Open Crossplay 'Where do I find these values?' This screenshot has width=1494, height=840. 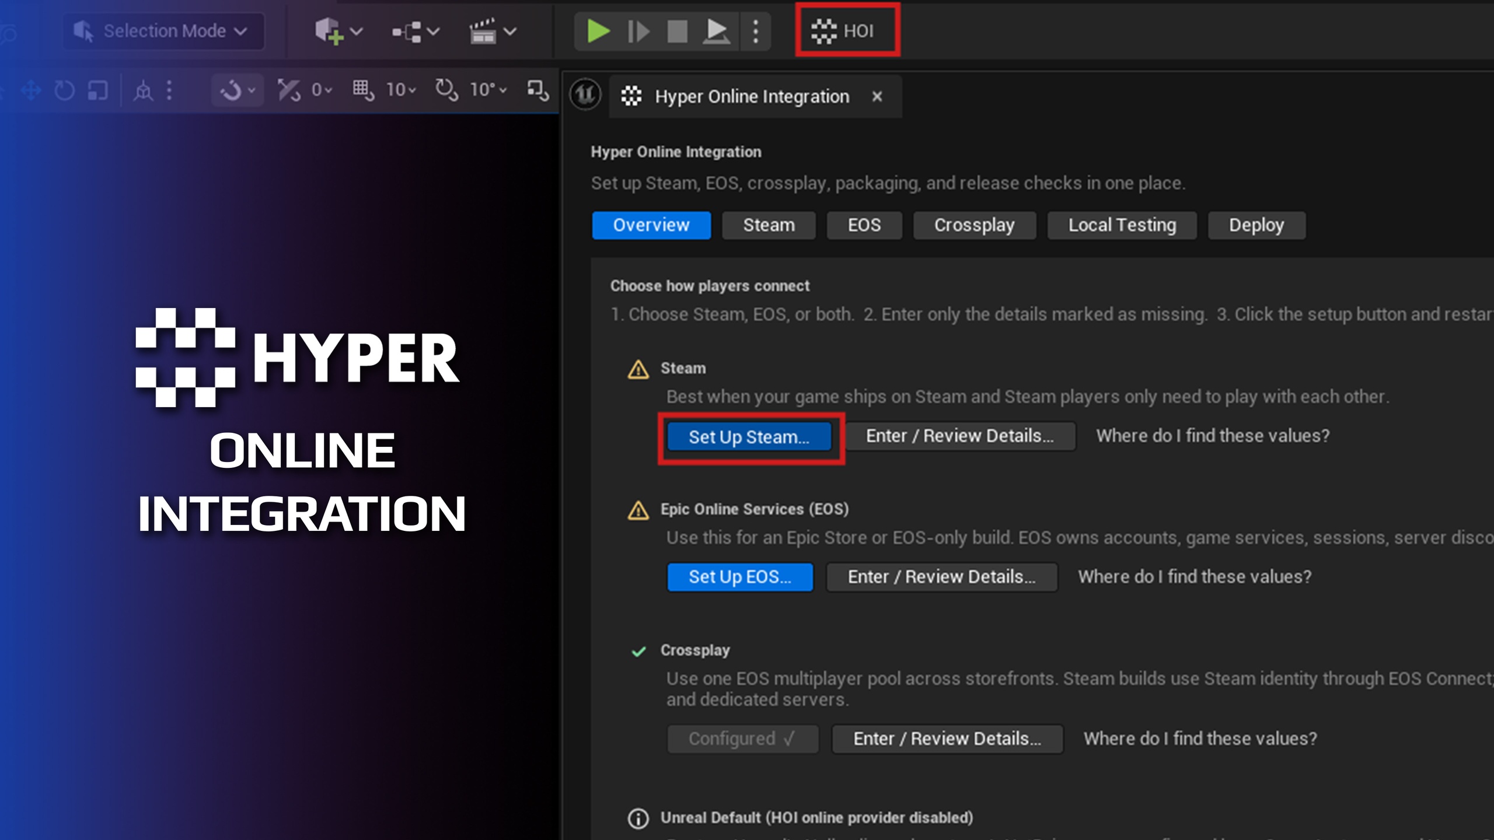coord(1200,738)
